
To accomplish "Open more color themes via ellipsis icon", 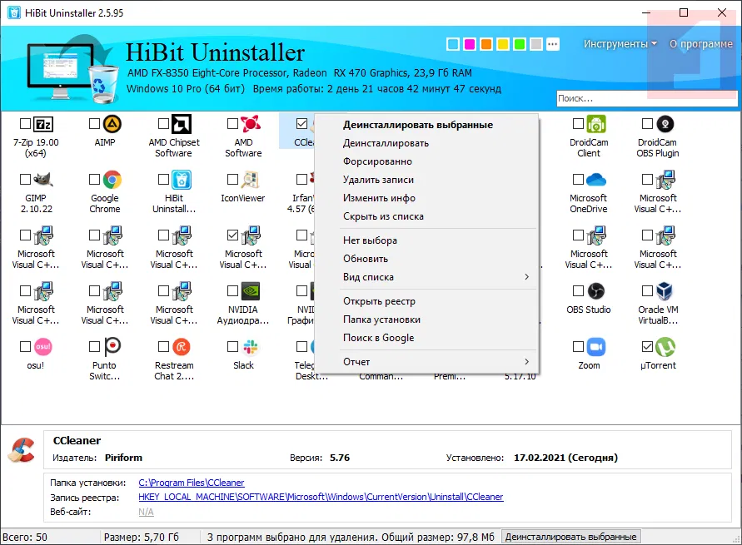I will [553, 44].
